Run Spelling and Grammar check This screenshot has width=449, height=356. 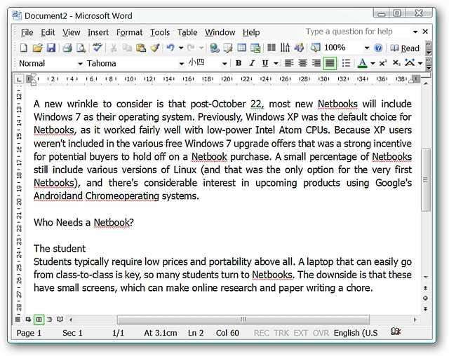pyautogui.click(x=97, y=48)
